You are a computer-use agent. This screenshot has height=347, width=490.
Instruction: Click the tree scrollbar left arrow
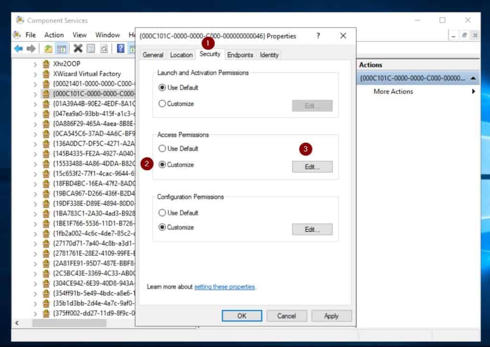click(17, 323)
